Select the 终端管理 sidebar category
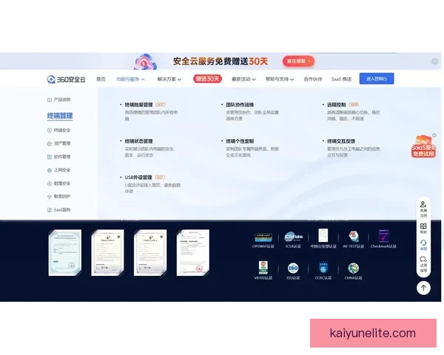Image resolution: width=444 pixels, height=355 pixels. point(60,116)
